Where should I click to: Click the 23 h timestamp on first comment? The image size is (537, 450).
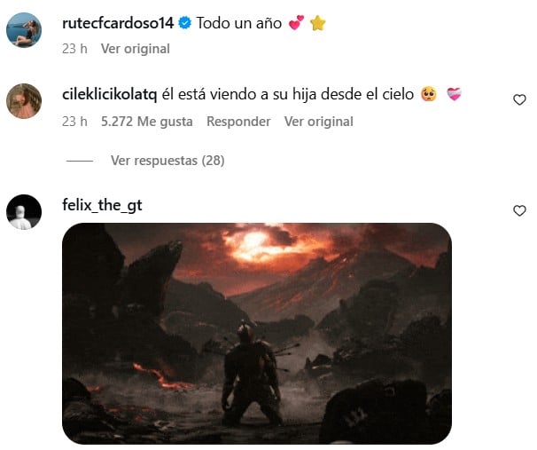tap(74, 49)
